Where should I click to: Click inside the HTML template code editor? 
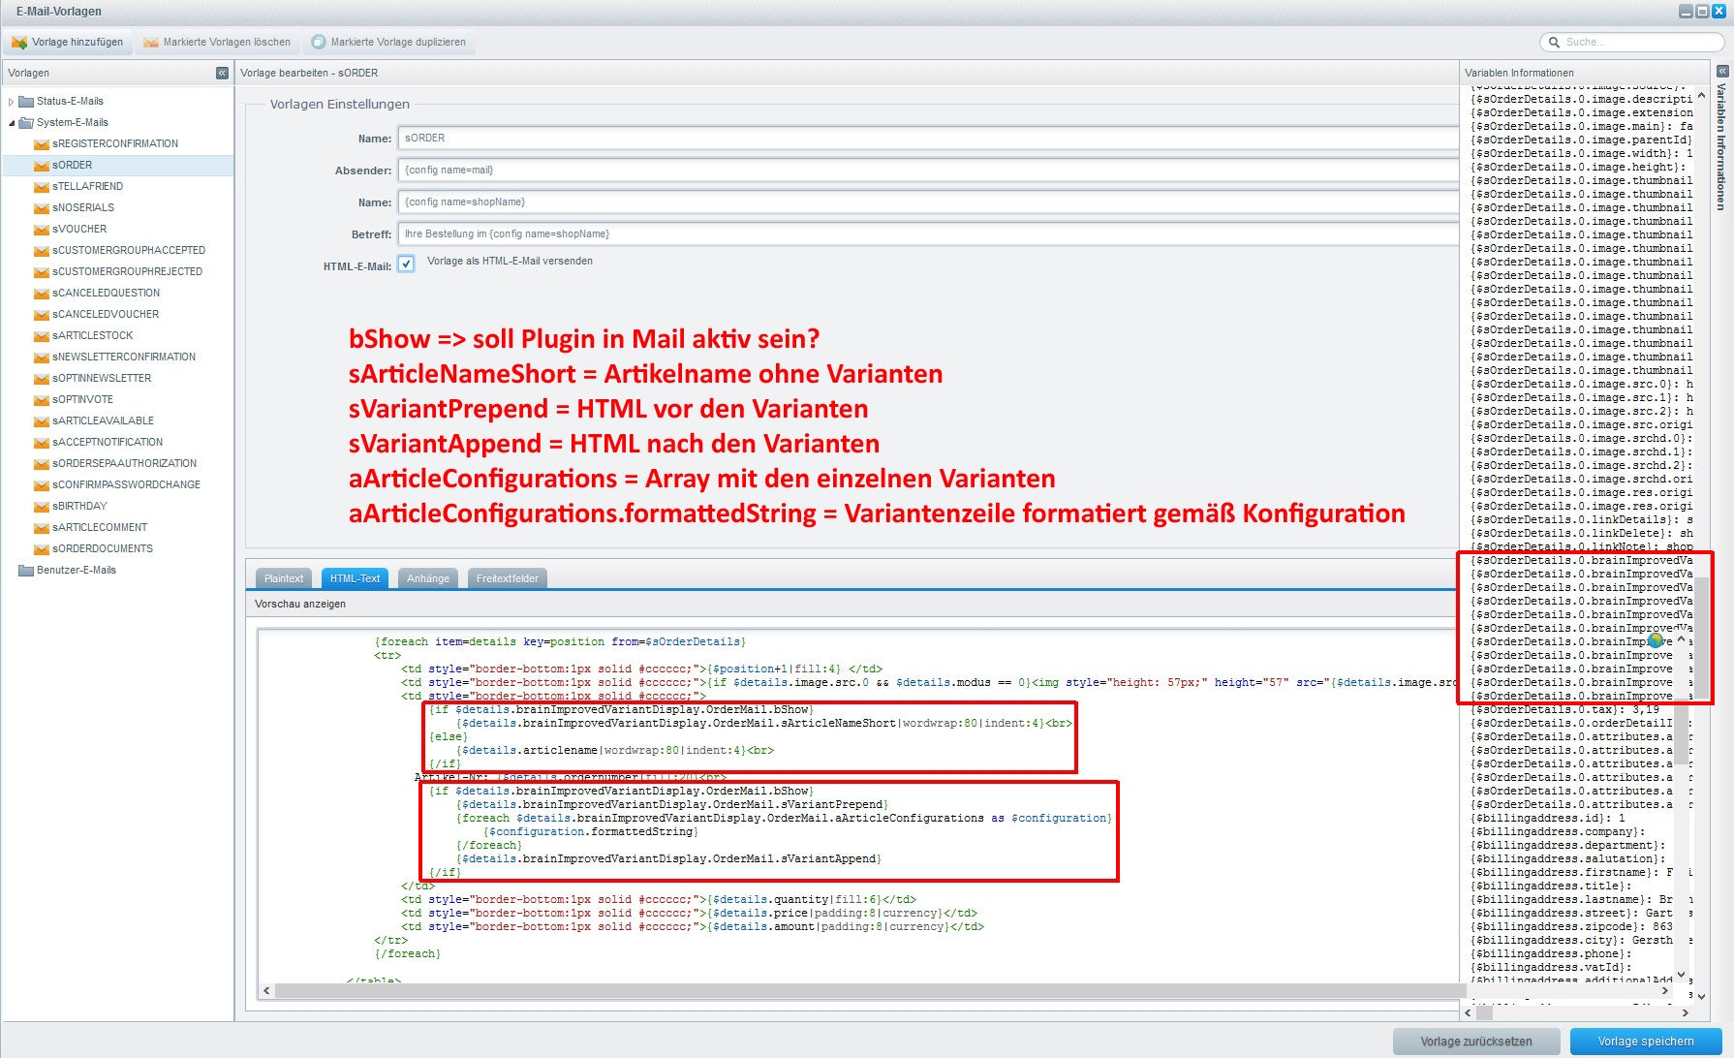click(858, 804)
